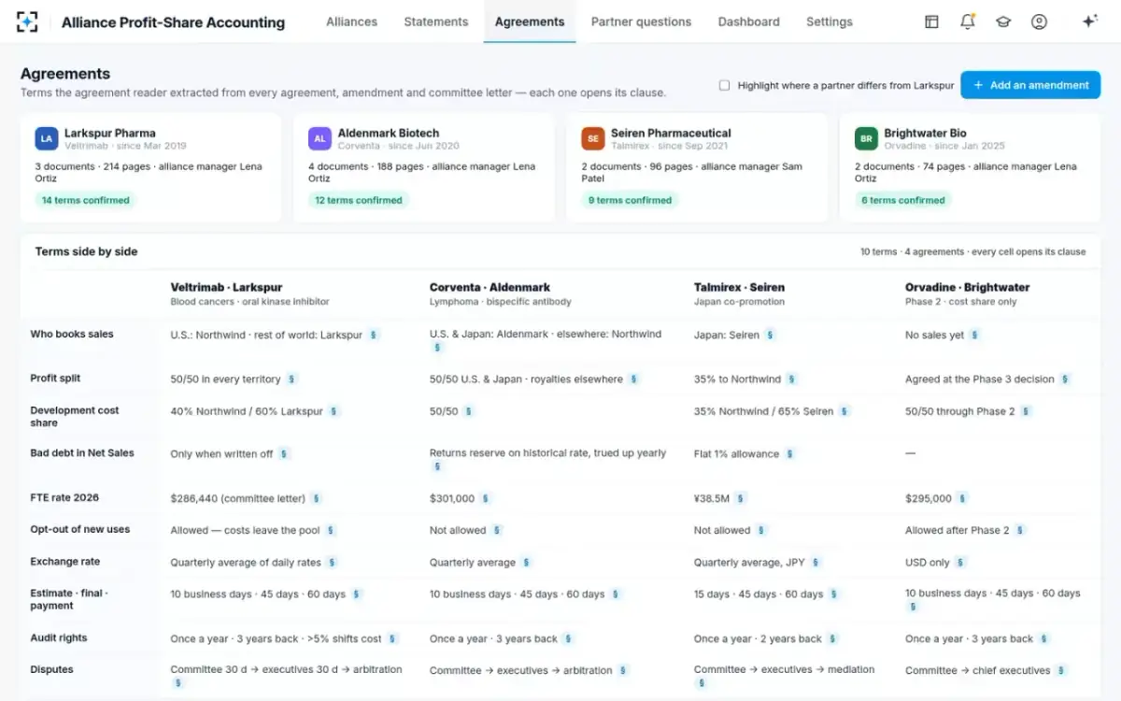Open clause icon beside "35% to Northwind"
Image resolution: width=1121 pixels, height=701 pixels.
pos(792,379)
